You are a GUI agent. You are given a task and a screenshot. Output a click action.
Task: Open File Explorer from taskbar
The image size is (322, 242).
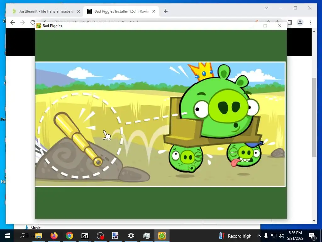click(x=38, y=236)
